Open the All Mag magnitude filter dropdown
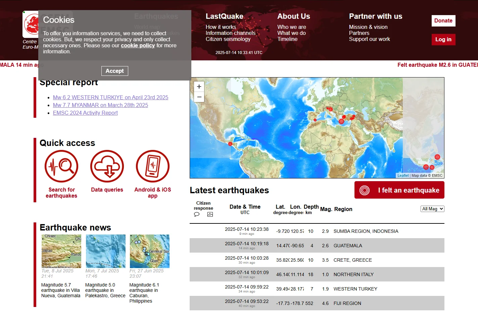The image size is (478, 313). [x=432, y=209]
